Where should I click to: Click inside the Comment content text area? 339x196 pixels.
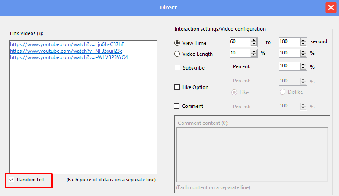coord(252,155)
